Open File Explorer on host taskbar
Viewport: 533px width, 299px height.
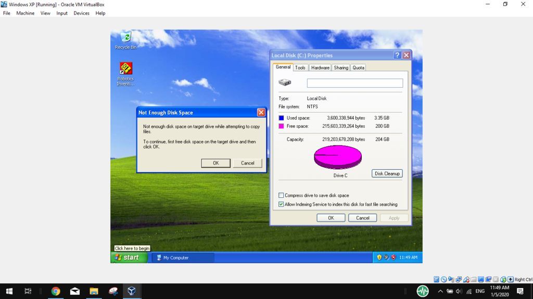tap(94, 291)
